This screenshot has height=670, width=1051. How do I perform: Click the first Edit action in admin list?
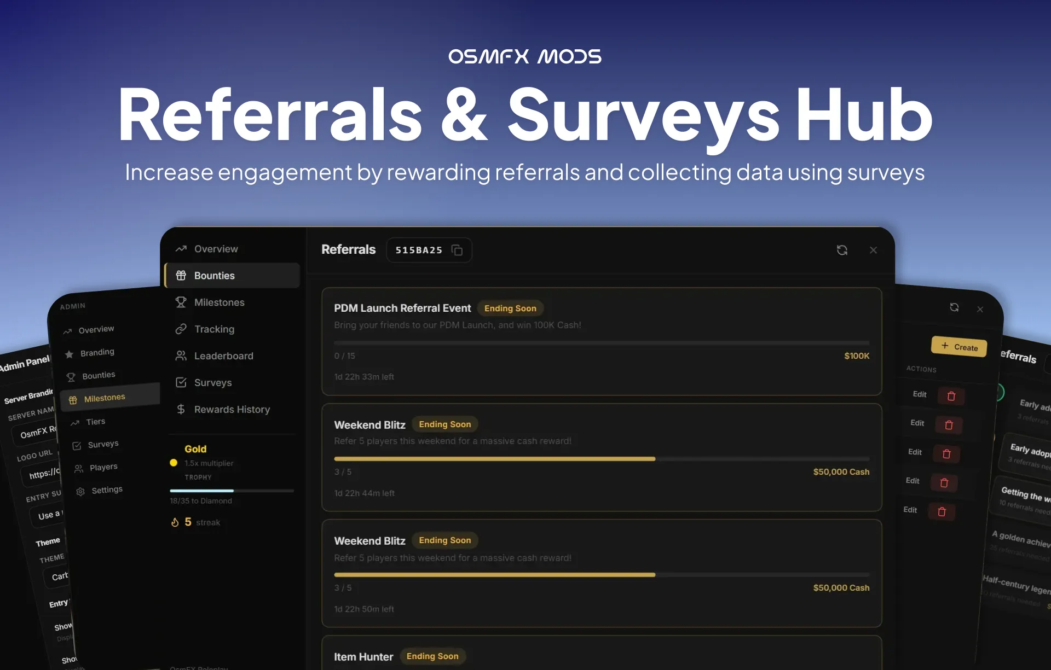(920, 394)
